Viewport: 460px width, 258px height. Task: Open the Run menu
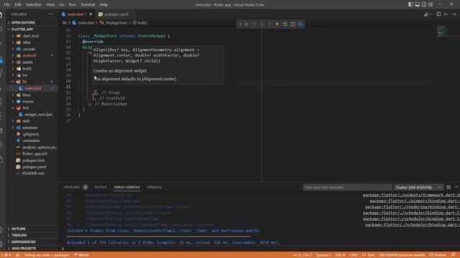[72, 4]
